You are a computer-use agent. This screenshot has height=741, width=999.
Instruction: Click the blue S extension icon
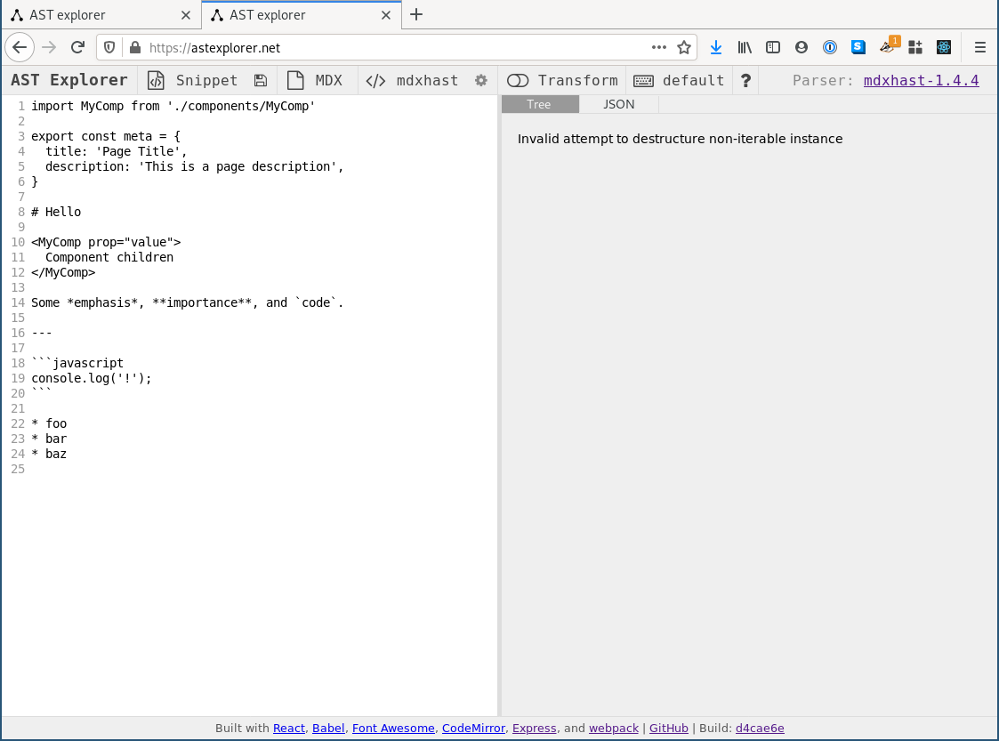[x=858, y=48]
